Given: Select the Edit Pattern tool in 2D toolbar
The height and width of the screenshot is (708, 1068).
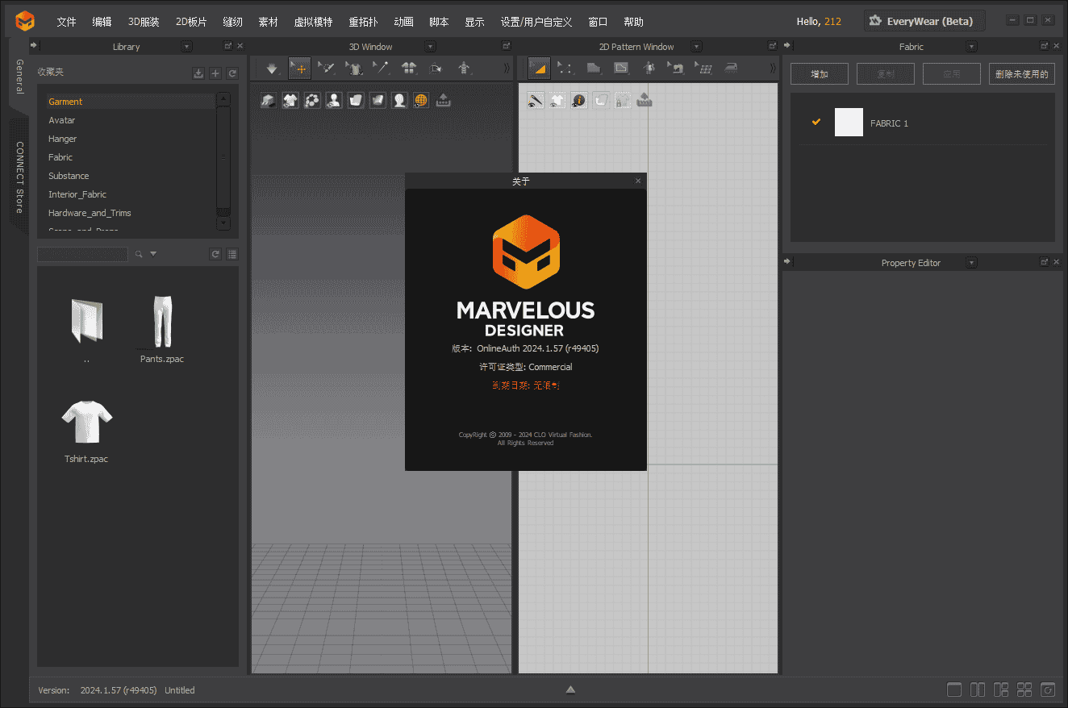Looking at the screenshot, I should click(x=566, y=69).
